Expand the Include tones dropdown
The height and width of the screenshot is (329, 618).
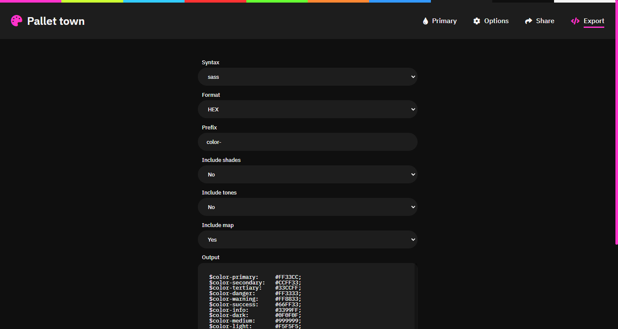(x=307, y=207)
